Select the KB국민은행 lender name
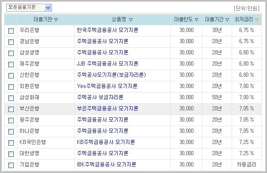The image size is (267, 173). 32,142
